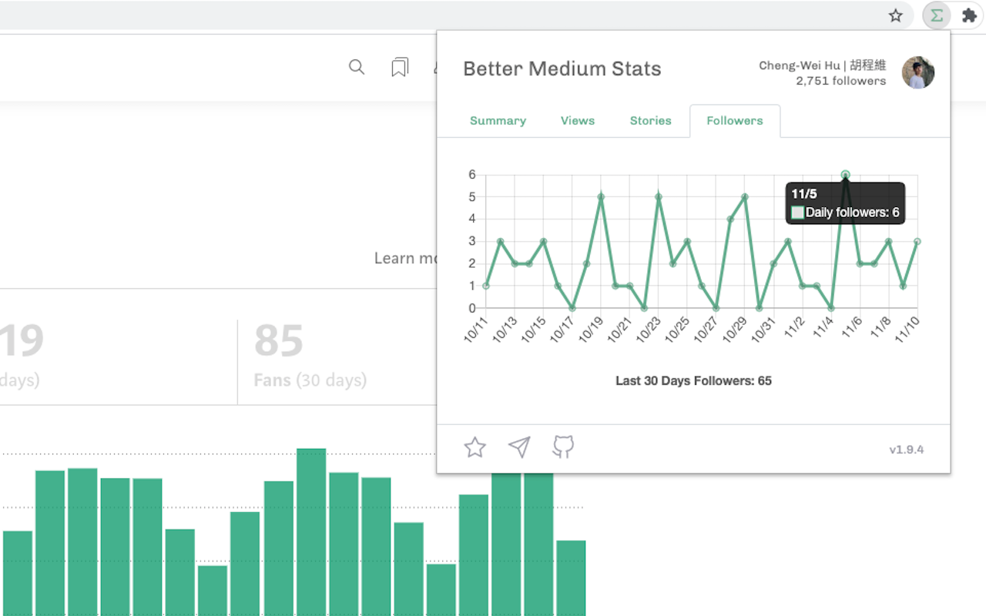Viewport: 986px width, 616px height.
Task: Click the Cheng-Wei Hu profile name
Action: pyautogui.click(x=823, y=65)
